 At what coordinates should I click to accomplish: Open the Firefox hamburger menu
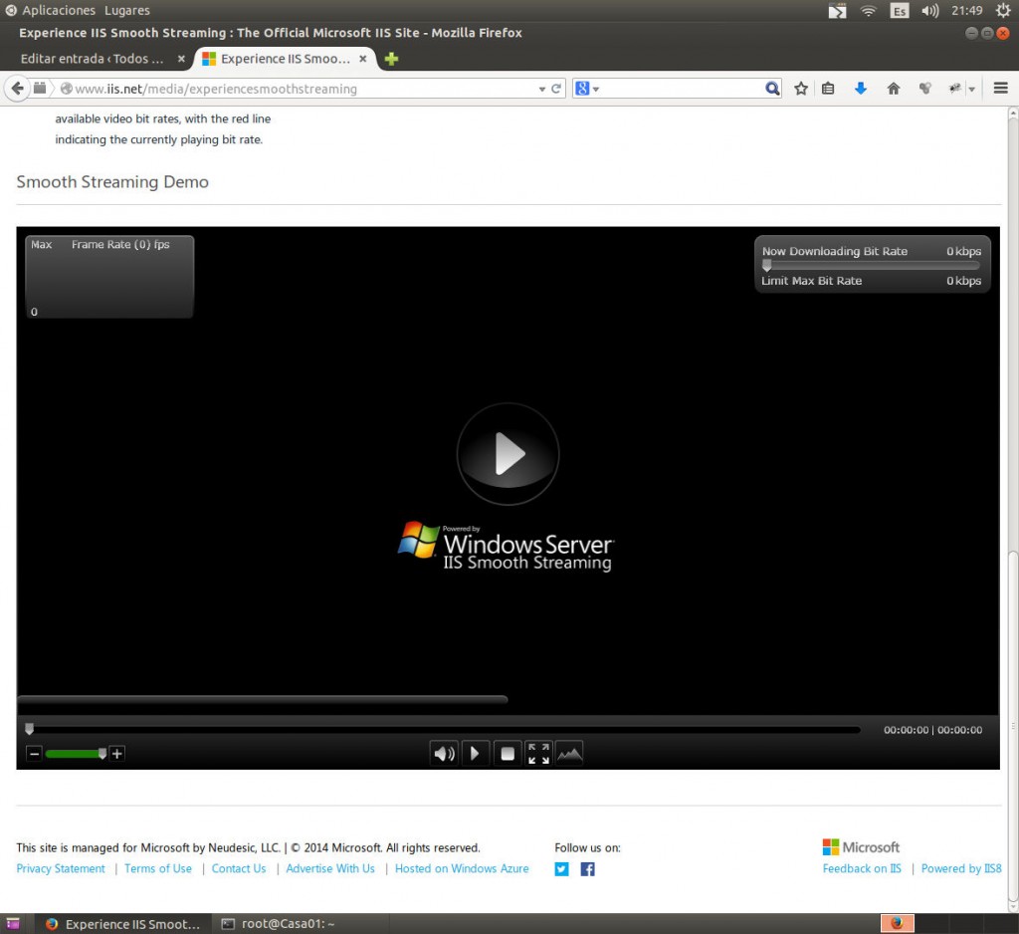[1000, 88]
